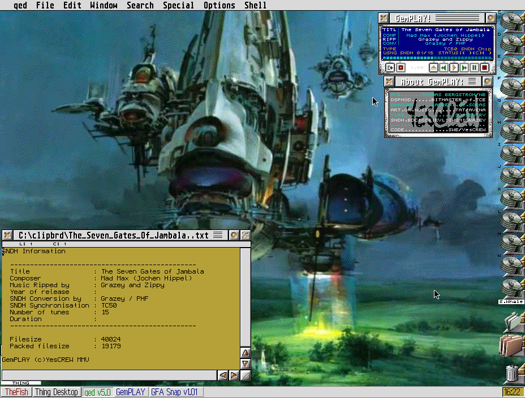Rewind to previous tune in GemPLAY
Viewport: 525px width, 398px height.
pyautogui.click(x=444, y=68)
